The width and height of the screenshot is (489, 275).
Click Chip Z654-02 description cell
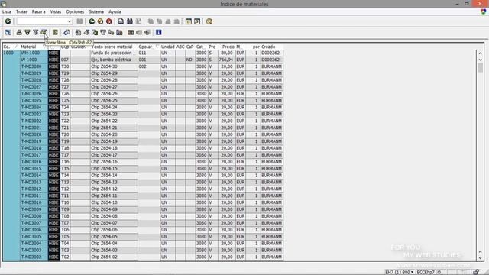pyautogui.click(x=114, y=257)
